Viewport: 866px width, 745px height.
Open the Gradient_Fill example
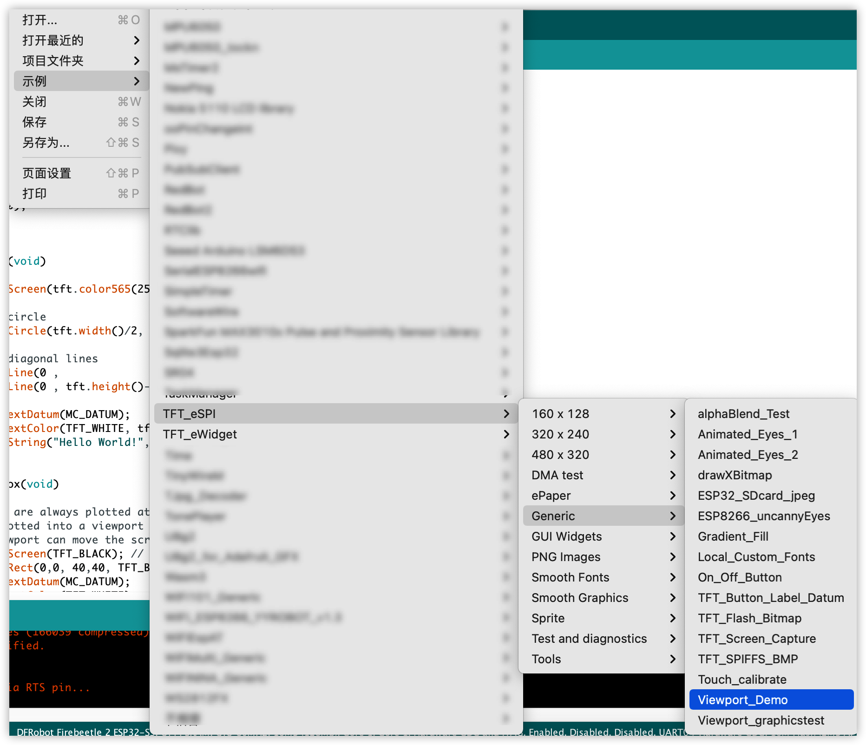coord(771,536)
